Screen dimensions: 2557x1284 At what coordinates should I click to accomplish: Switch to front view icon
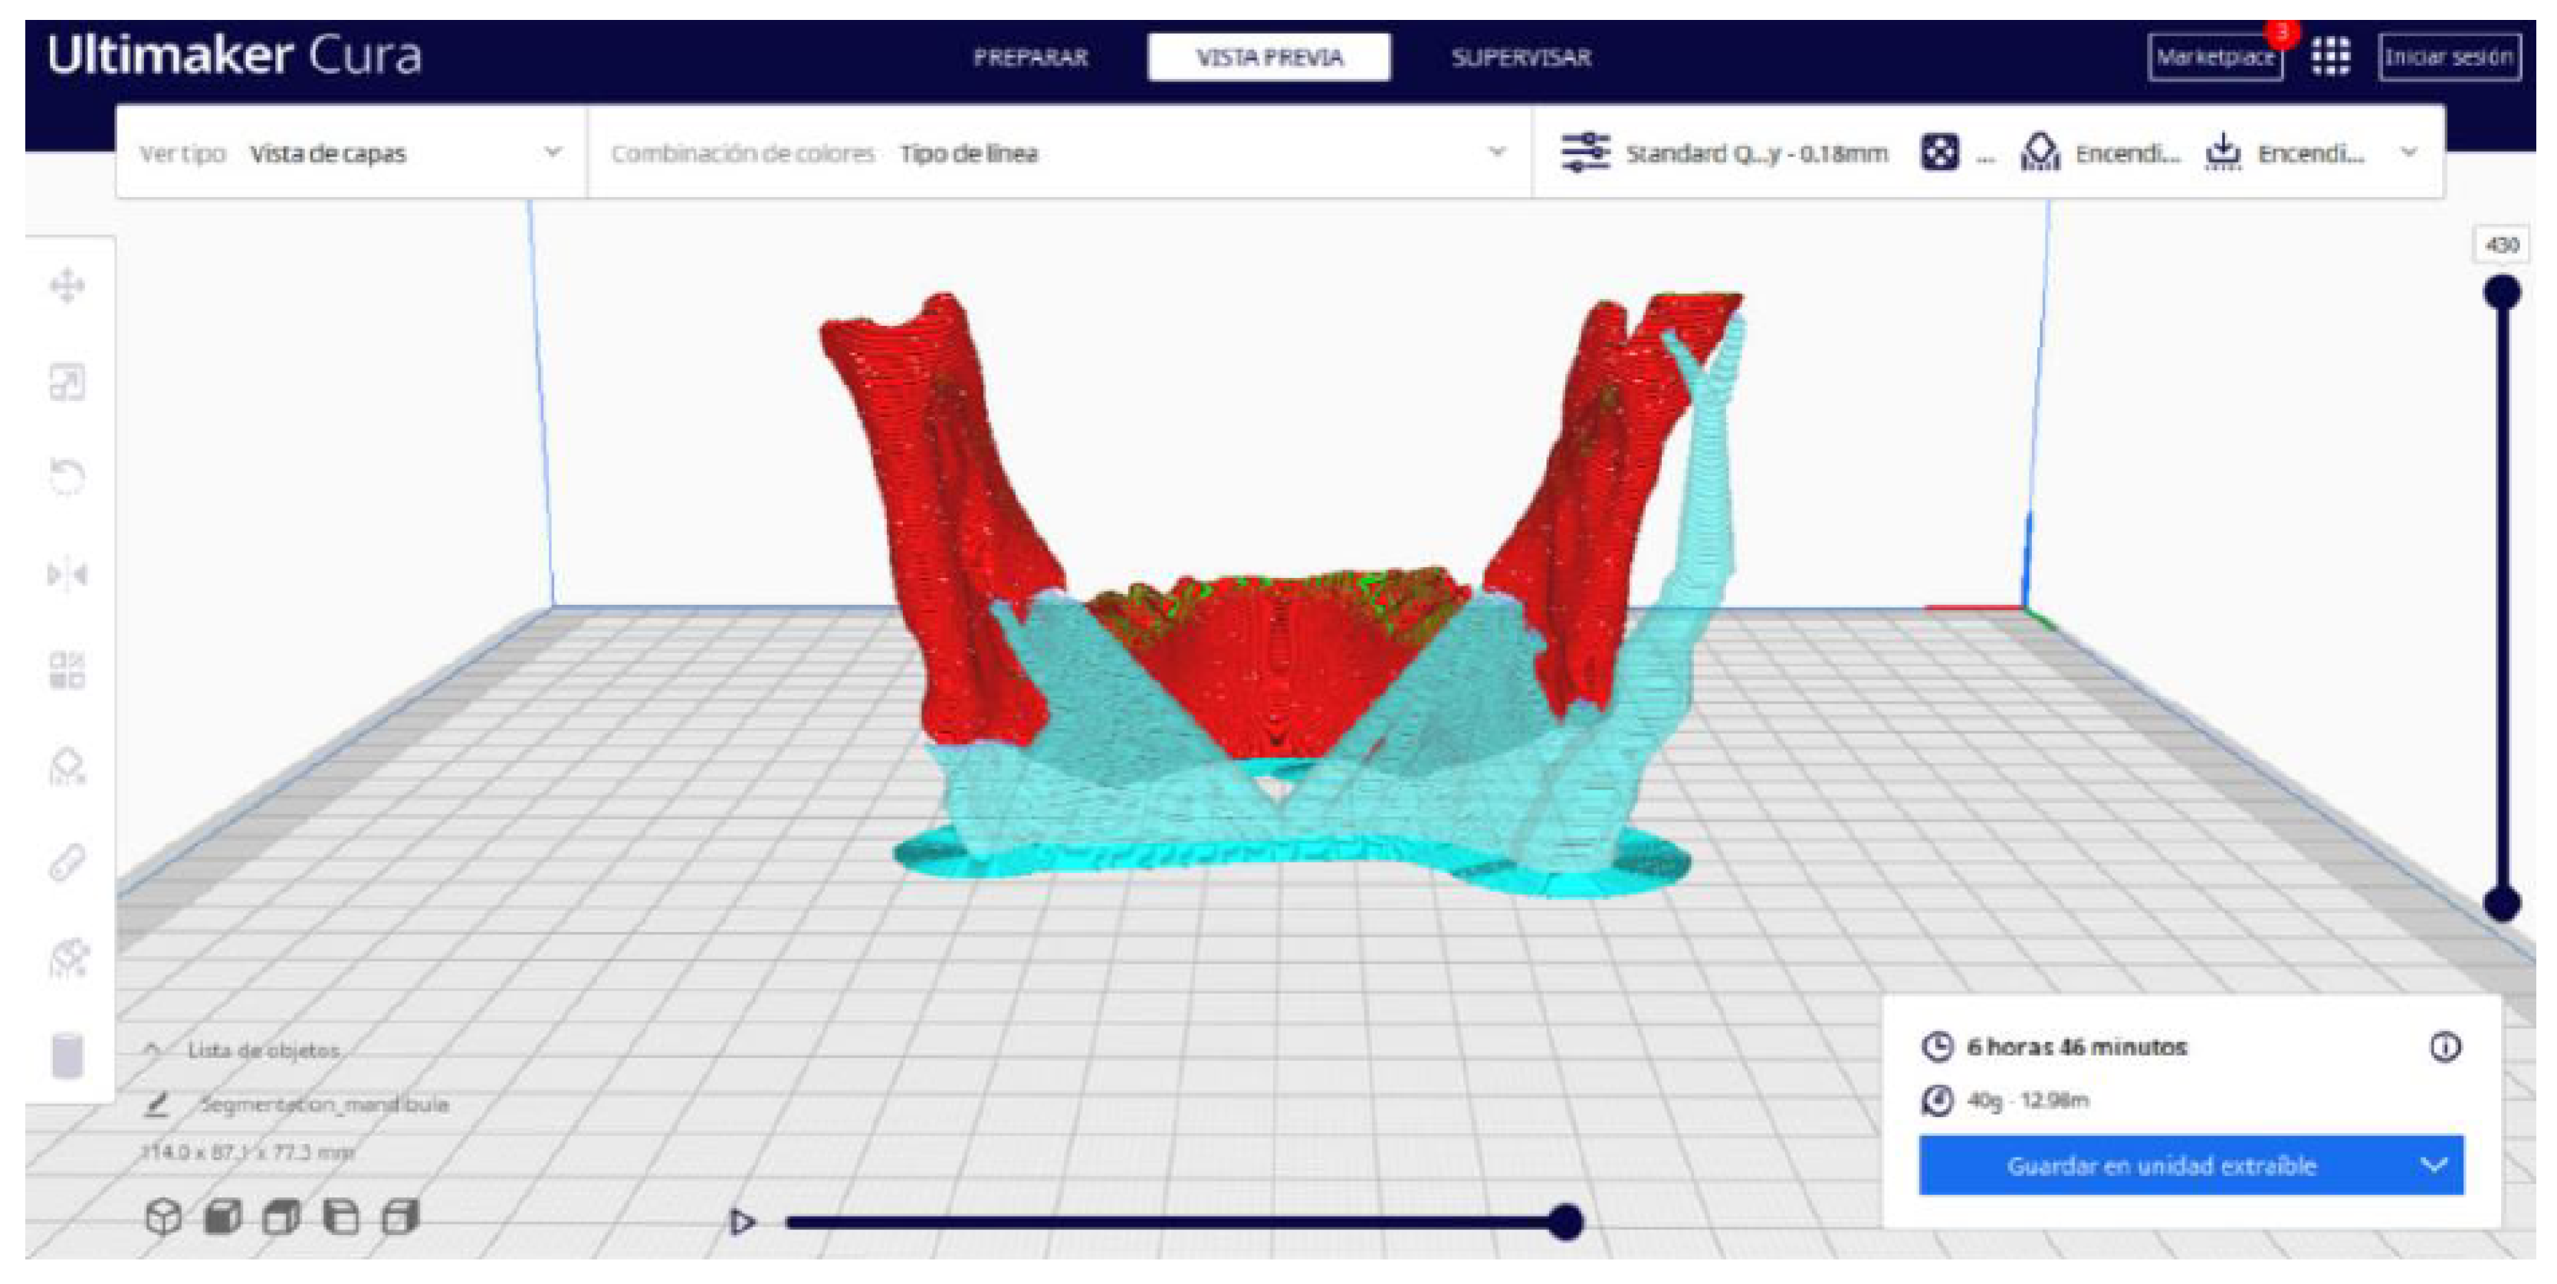point(223,1217)
